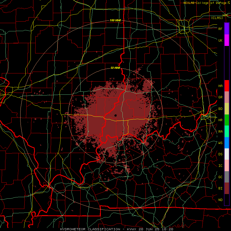The image size is (231, 231).
Task: Click the RA legend label
Action: point(220,132)
